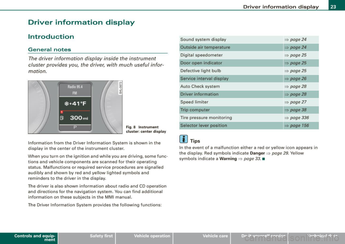345x244 pixels.
Task: Click Auto Check system table row label
Action: click(200, 86)
